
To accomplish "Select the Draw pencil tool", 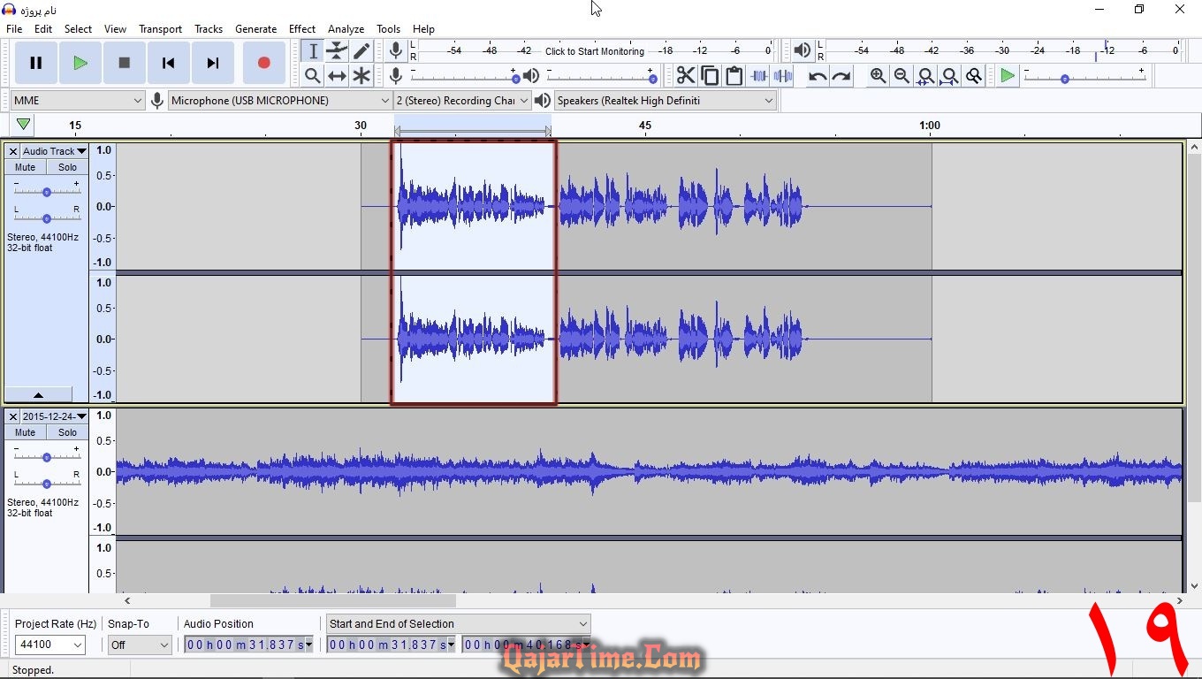I will pyautogui.click(x=361, y=51).
